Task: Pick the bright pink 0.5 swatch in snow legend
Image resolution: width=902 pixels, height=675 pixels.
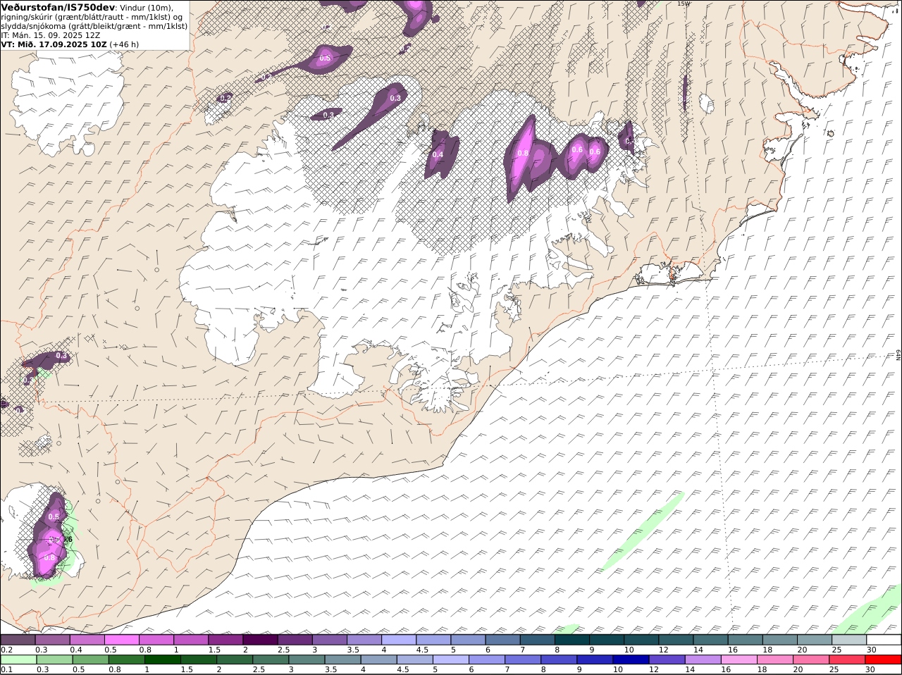Action: [122, 640]
